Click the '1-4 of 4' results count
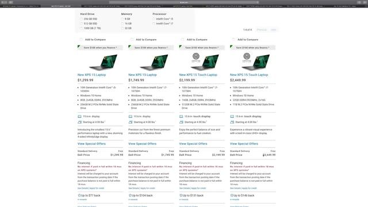368x207 pixels. click(x=247, y=30)
